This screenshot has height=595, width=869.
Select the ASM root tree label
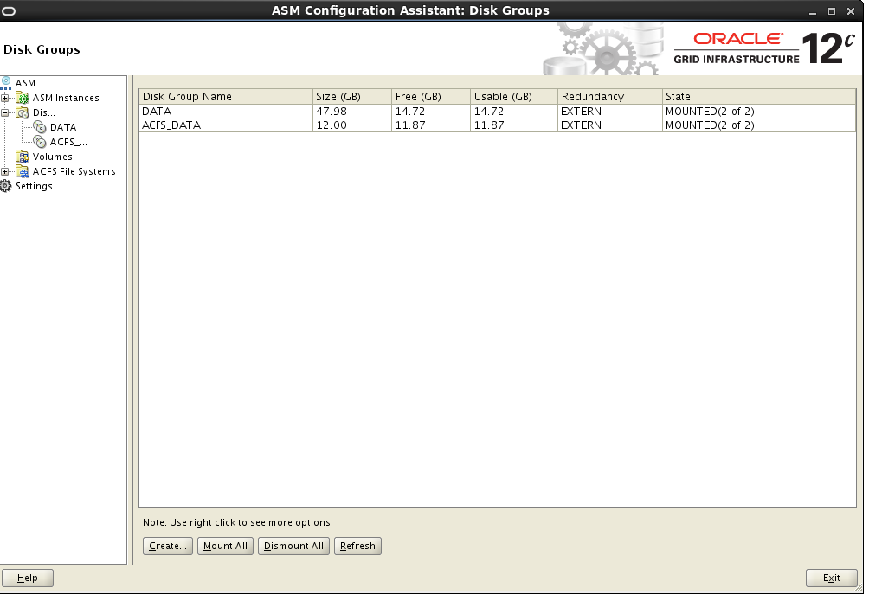(x=25, y=83)
